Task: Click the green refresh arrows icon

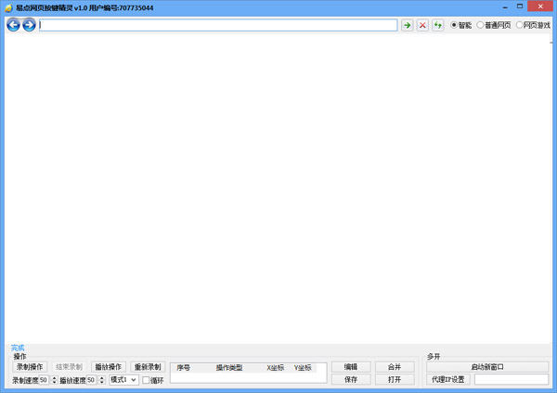Action: 437,25
